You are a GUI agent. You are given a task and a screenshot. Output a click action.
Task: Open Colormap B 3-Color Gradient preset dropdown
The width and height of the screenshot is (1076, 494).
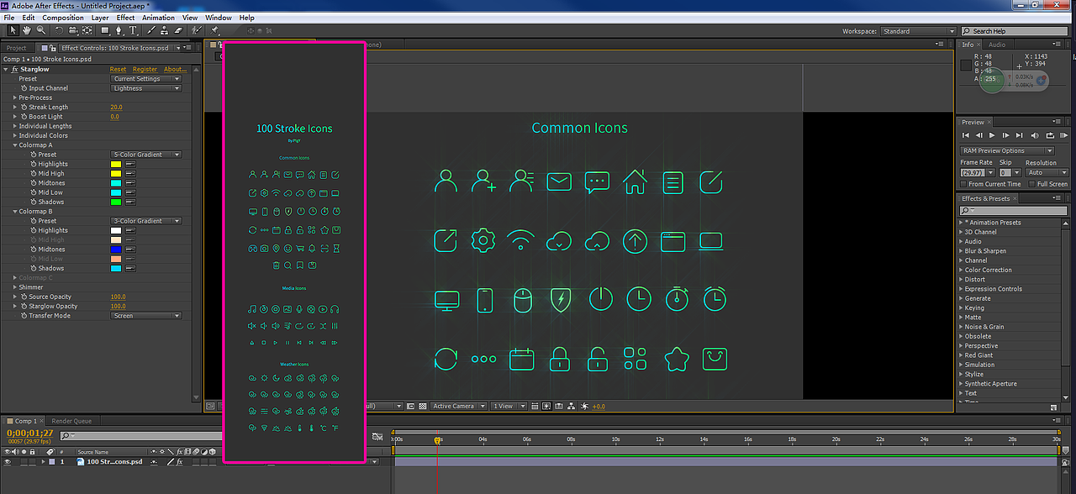146,221
